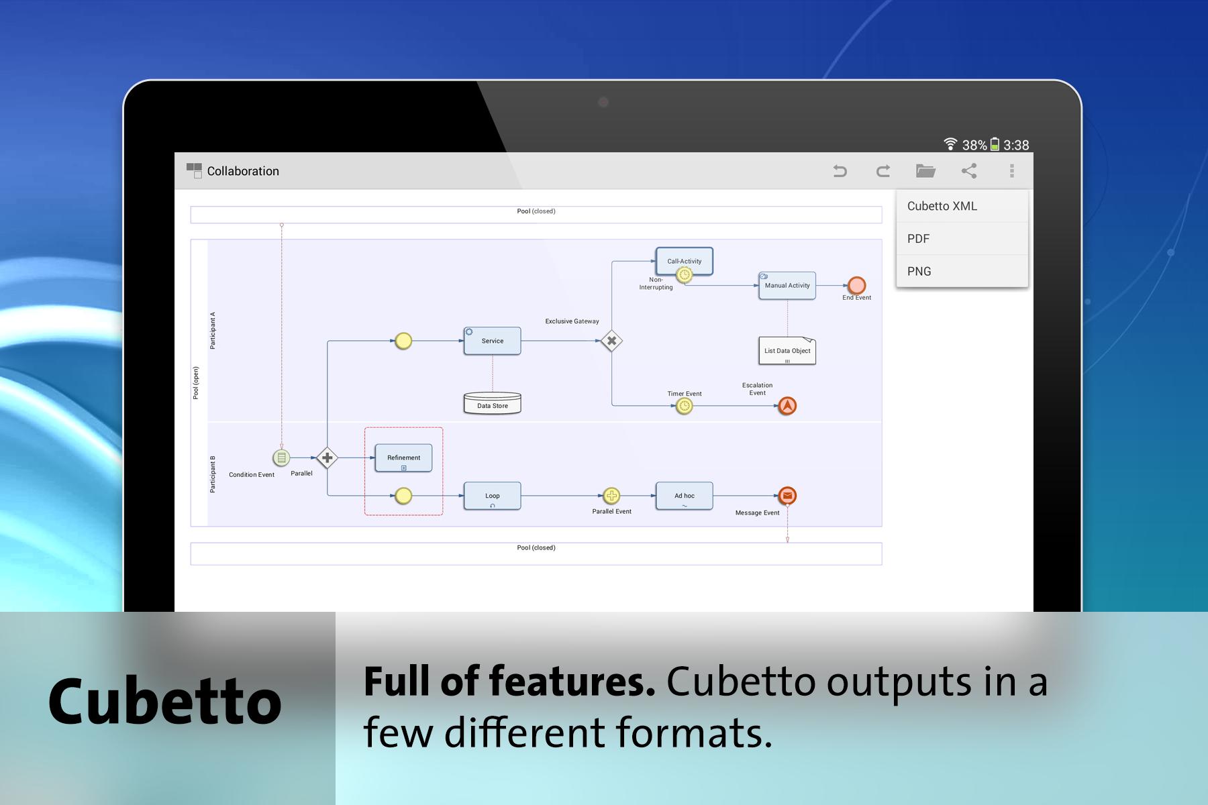
Task: Select the Non-Interrupting timer on Call-Activity
Action: (x=684, y=274)
